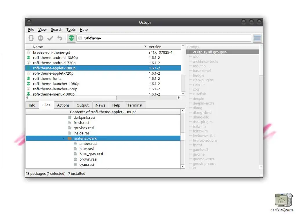Select inside.rasi file
This screenshot has width=297, height=223.
click(x=82, y=133)
